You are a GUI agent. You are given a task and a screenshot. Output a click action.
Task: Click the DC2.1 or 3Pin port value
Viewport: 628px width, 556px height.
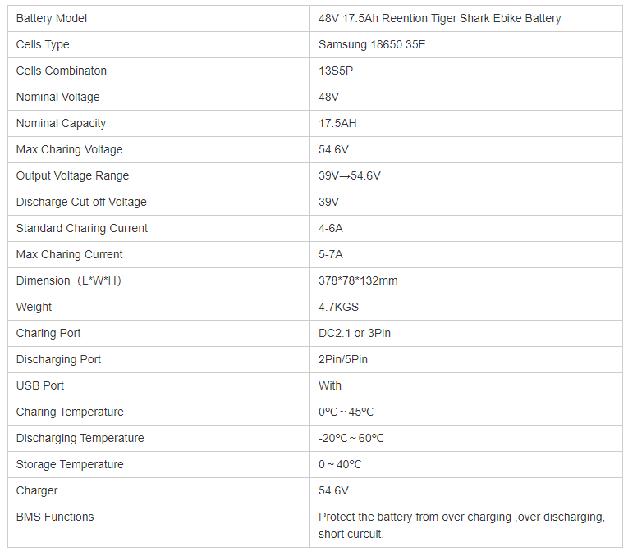(x=355, y=333)
